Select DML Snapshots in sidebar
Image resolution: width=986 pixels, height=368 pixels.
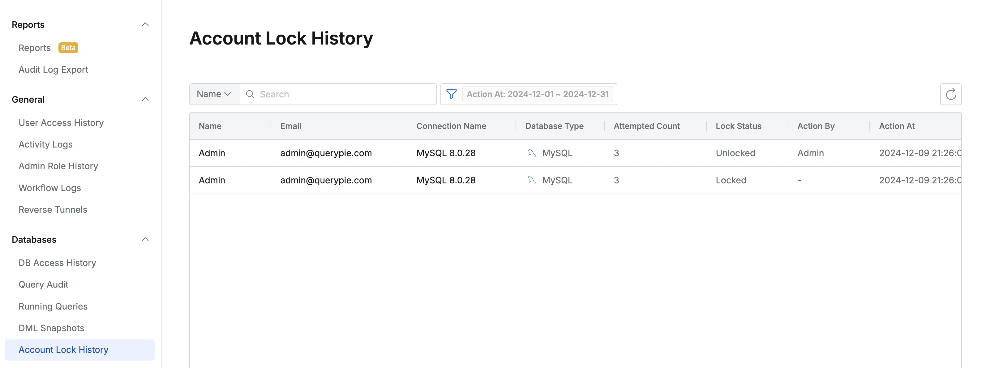click(x=51, y=328)
